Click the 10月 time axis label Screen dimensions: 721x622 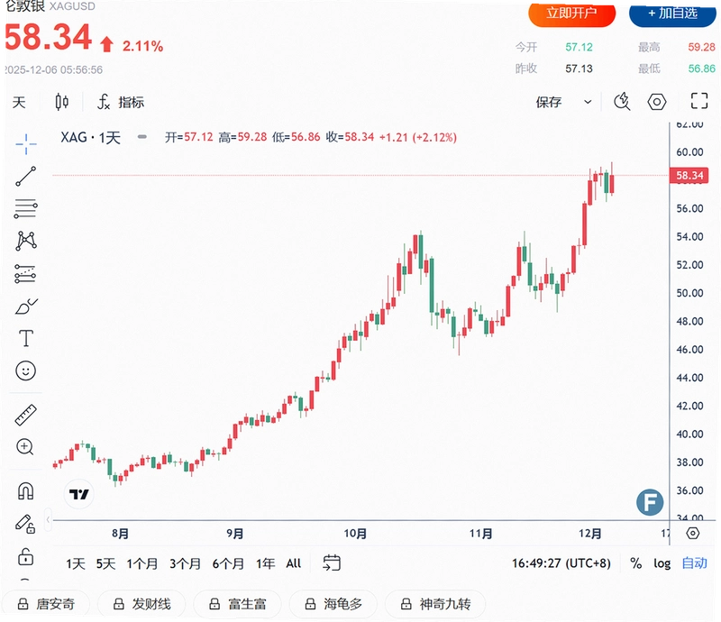tap(355, 534)
